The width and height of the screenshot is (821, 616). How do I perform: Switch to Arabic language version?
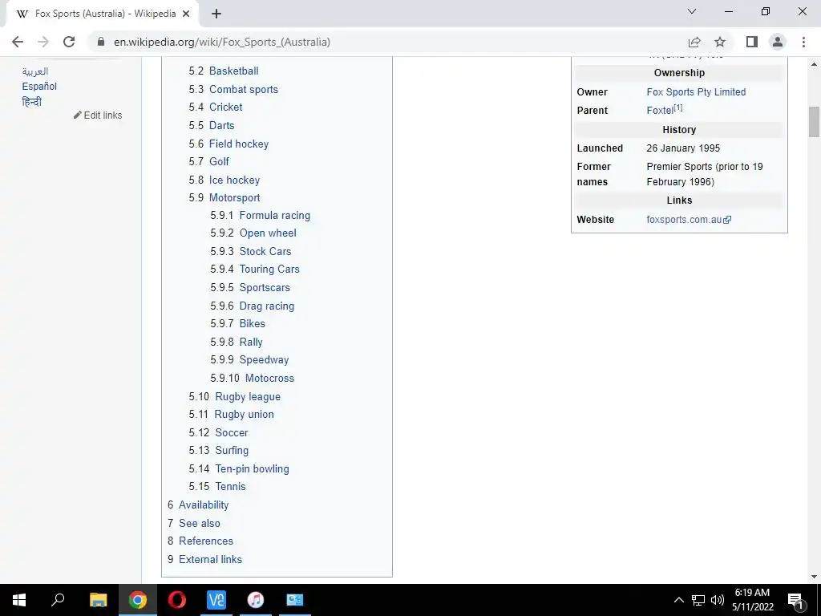tap(35, 71)
